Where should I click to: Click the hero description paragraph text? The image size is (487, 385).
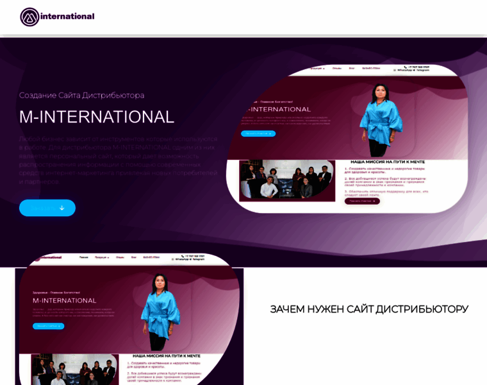coord(119,160)
